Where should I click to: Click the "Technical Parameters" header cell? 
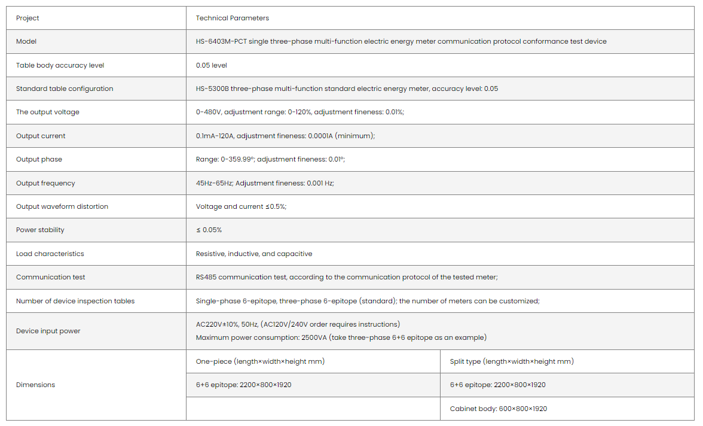click(233, 18)
